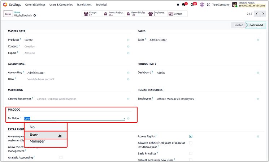Open the messages chat icon
This screenshot has width=269, height=162.
(x=185, y=5)
